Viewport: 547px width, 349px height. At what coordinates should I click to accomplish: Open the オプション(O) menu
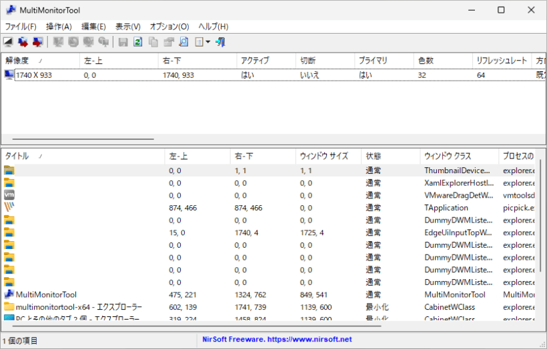point(169,27)
